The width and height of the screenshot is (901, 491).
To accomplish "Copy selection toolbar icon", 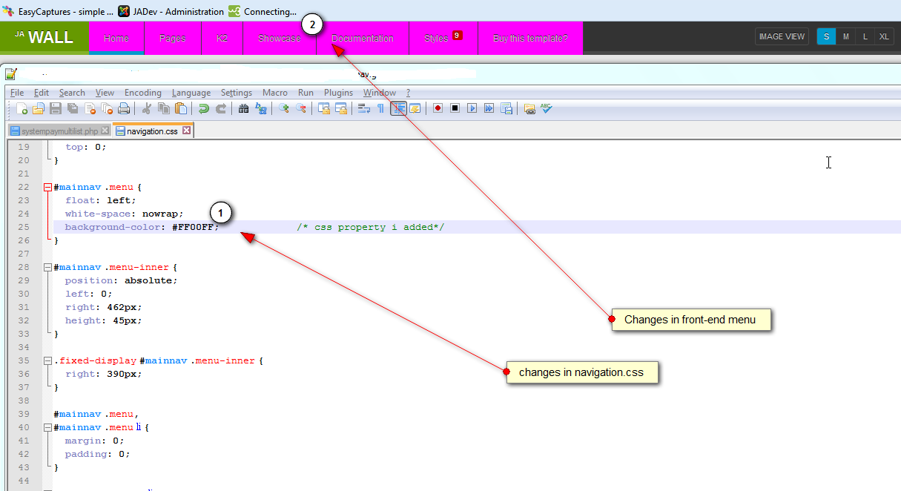I will 164,108.
